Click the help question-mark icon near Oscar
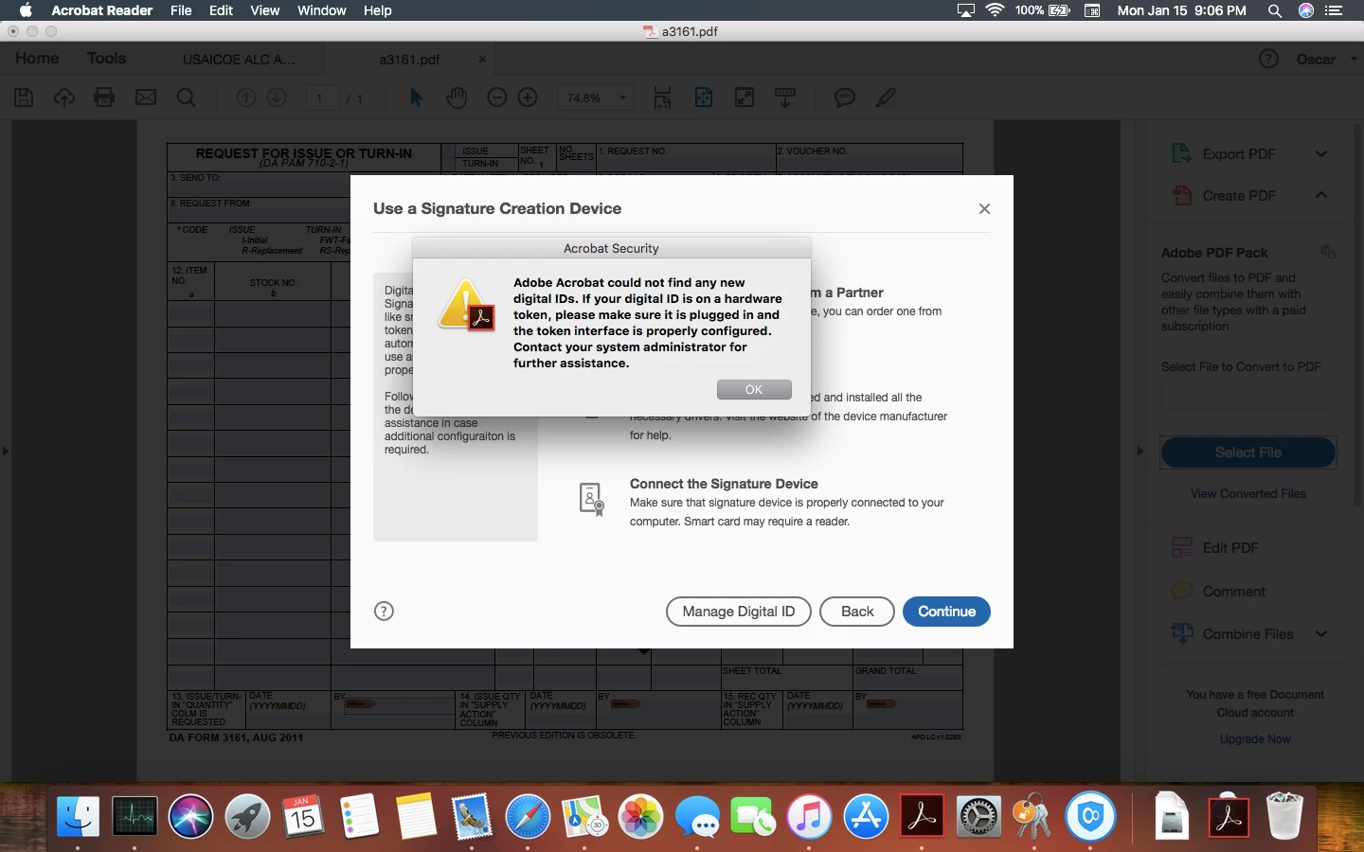The width and height of the screenshot is (1364, 852). tap(1268, 59)
